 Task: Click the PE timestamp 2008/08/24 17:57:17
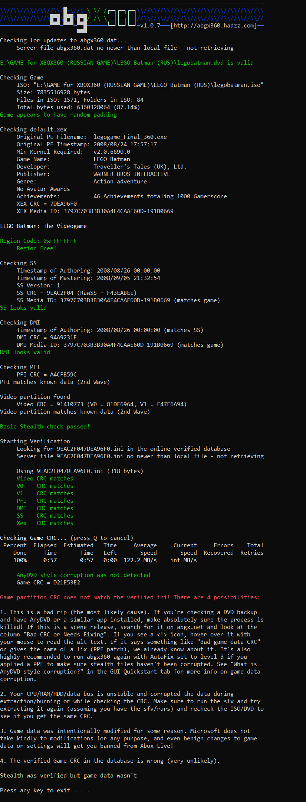(x=125, y=144)
